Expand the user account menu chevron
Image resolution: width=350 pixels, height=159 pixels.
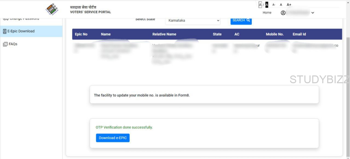313,13
